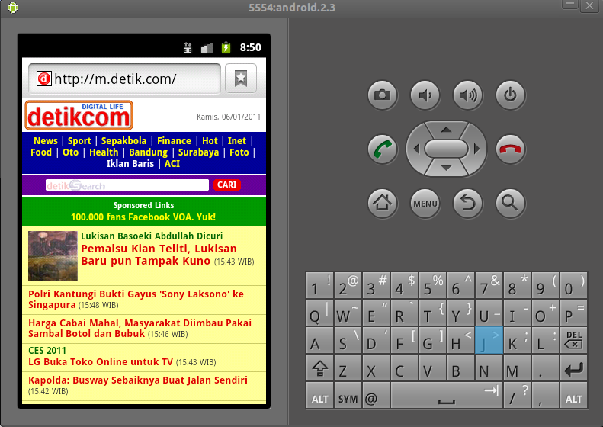This screenshot has height=427, width=603.
Task: Open the Bandung section link
Action: 148,152
